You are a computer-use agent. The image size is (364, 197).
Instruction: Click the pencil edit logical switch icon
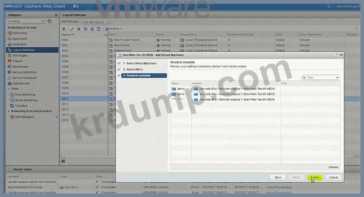click(x=72, y=29)
